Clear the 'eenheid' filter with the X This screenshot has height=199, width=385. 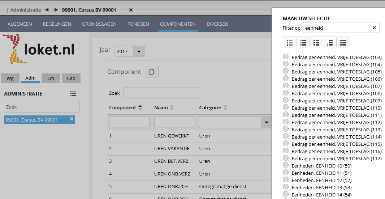coord(374,28)
